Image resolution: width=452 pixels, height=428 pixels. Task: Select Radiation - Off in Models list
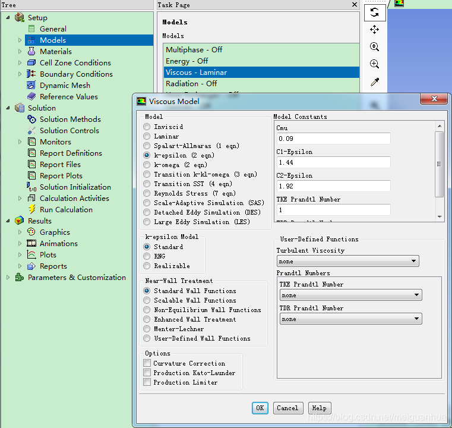tap(191, 83)
